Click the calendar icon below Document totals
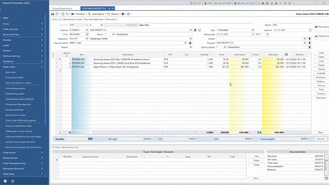The width and height of the screenshot is (329, 185). (326, 178)
